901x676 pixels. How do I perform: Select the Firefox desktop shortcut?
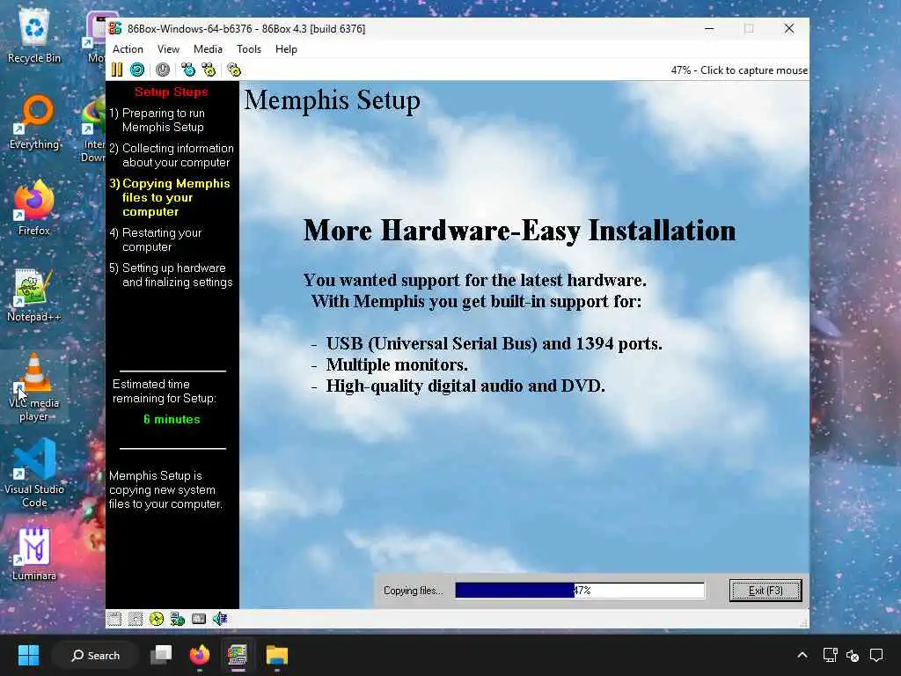[x=34, y=209]
